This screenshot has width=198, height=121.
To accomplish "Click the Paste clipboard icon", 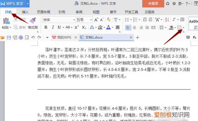I will (6, 21).
